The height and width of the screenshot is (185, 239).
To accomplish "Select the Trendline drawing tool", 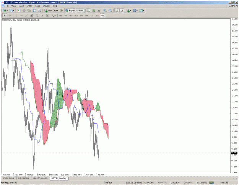I will (x=27, y=16).
